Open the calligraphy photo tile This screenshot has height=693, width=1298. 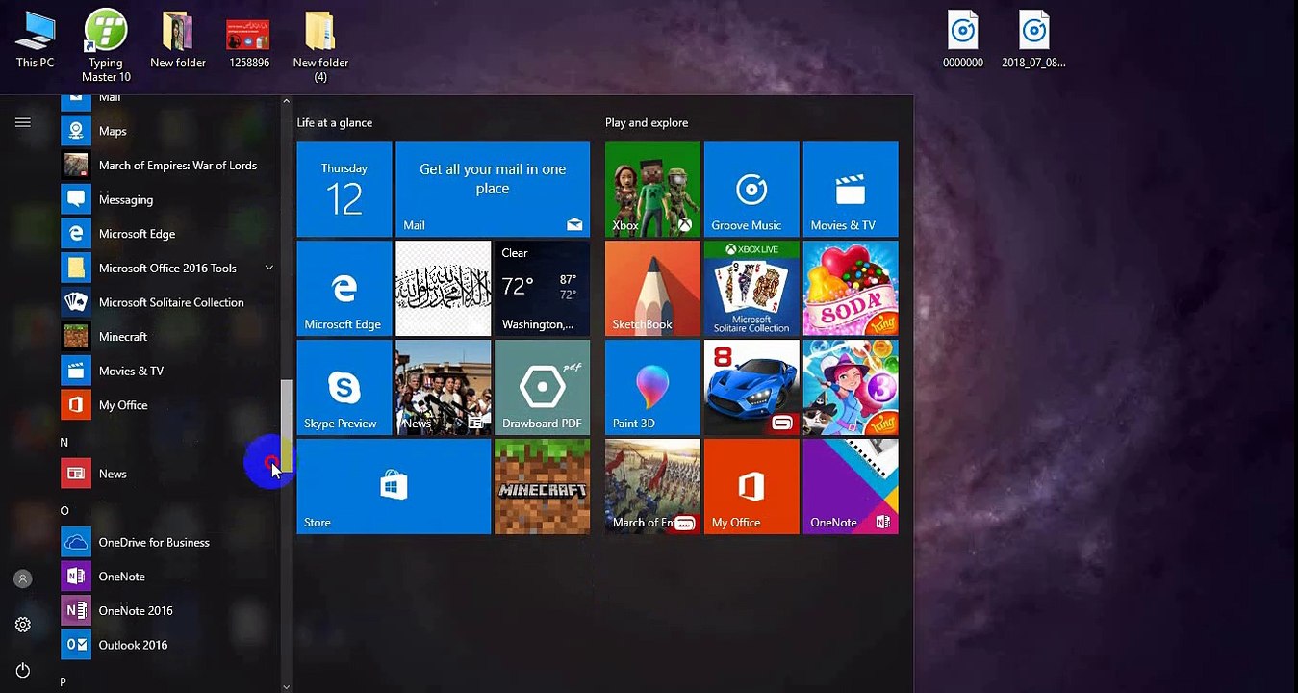444,289
